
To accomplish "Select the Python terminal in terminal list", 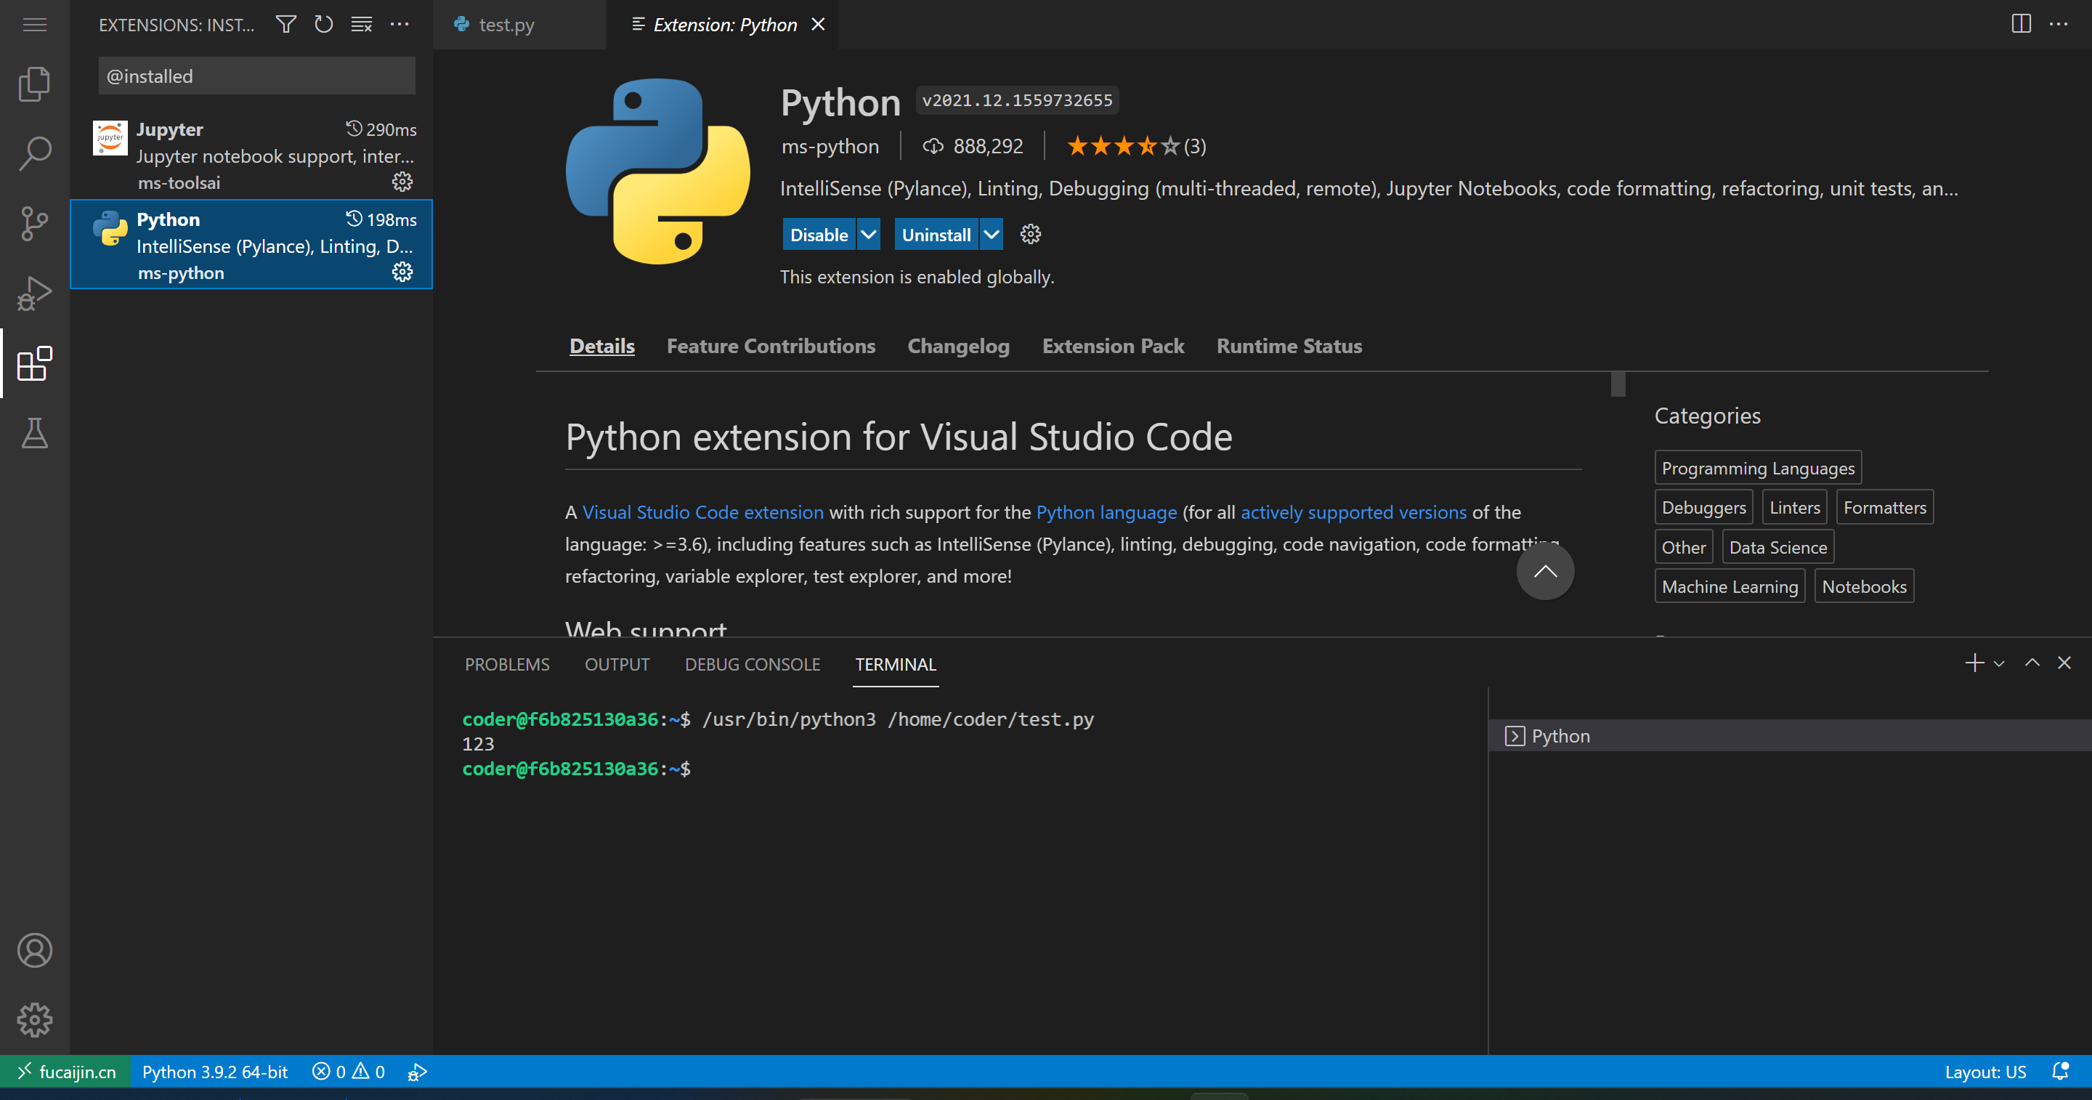I will point(1789,735).
